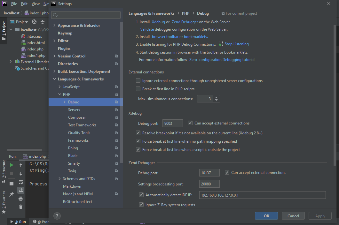339x225 pixels.
Task: Click the up arrow in Run panel
Action: [21, 165]
